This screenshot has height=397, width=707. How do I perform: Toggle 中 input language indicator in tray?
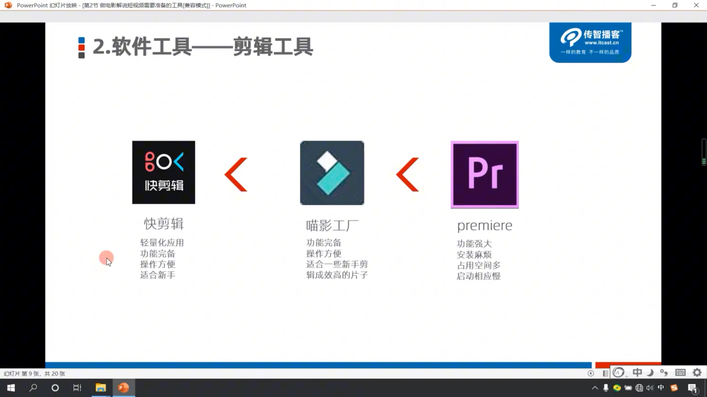661,388
